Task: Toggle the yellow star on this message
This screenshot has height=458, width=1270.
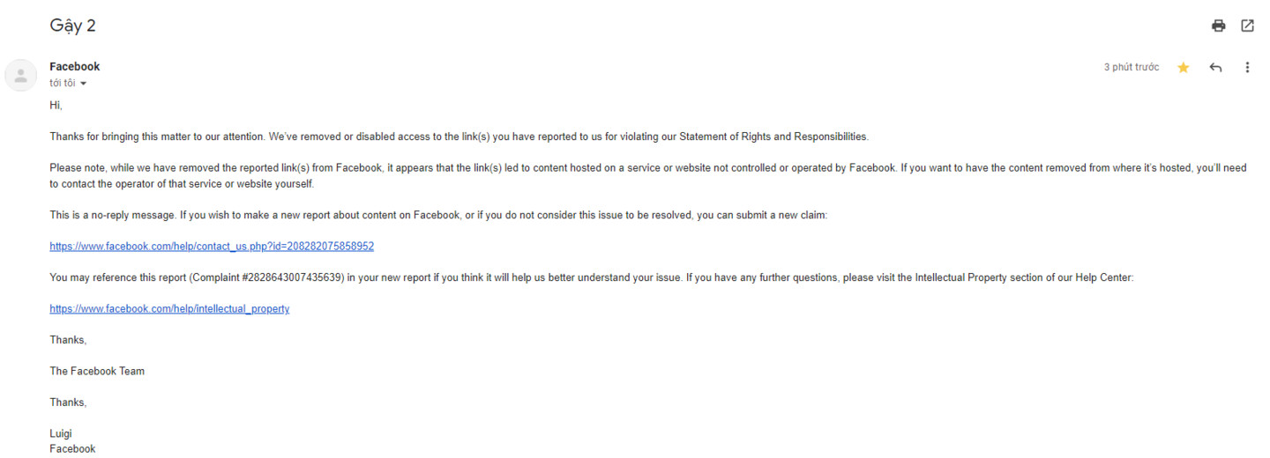Action: pyautogui.click(x=1183, y=68)
